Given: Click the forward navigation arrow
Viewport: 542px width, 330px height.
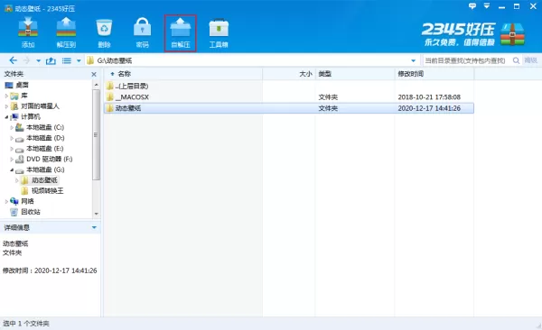Looking at the screenshot, I should coord(26,60).
